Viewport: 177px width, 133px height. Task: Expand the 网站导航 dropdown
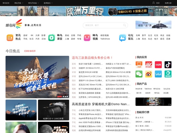pyautogui.click(x=19, y=3)
